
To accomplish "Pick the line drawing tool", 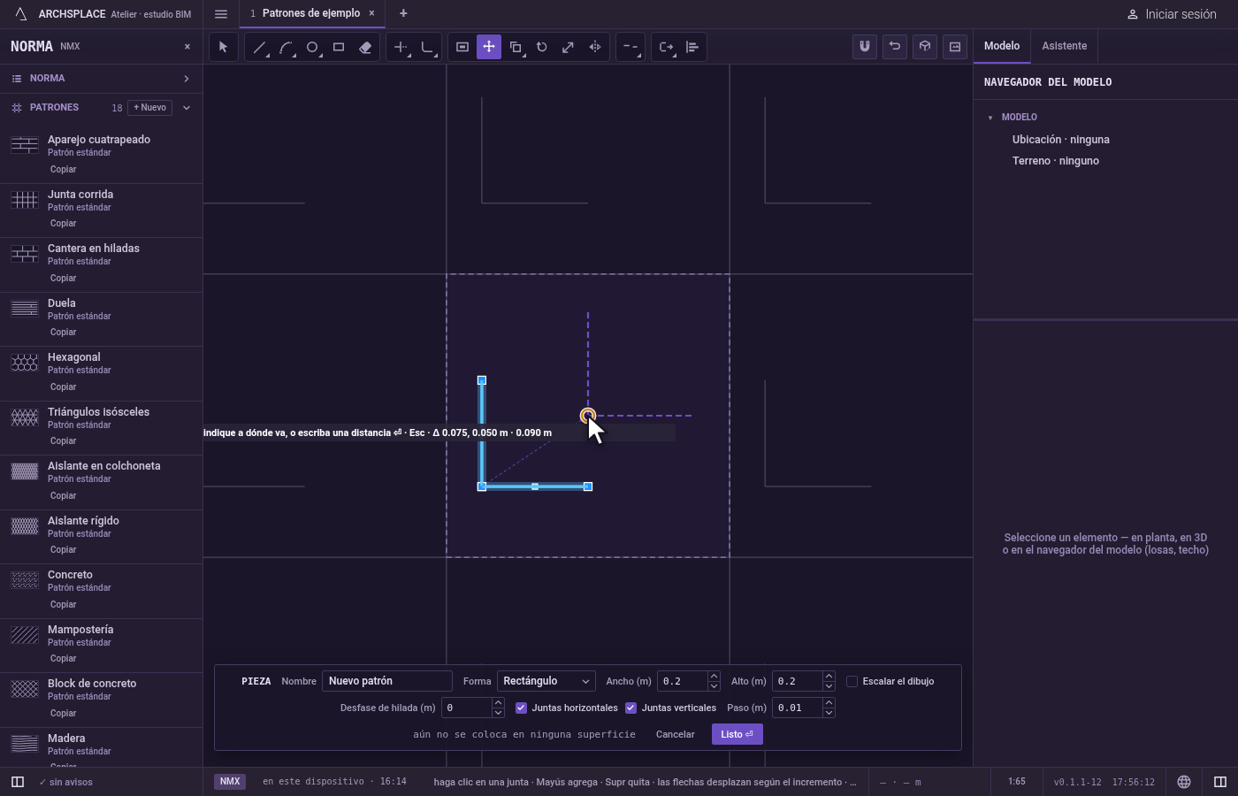I will point(259,47).
